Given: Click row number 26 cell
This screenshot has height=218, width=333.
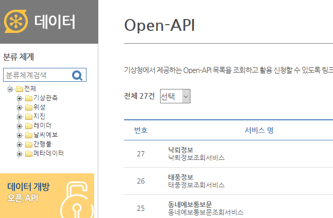Looking at the screenshot, I should [141, 181].
